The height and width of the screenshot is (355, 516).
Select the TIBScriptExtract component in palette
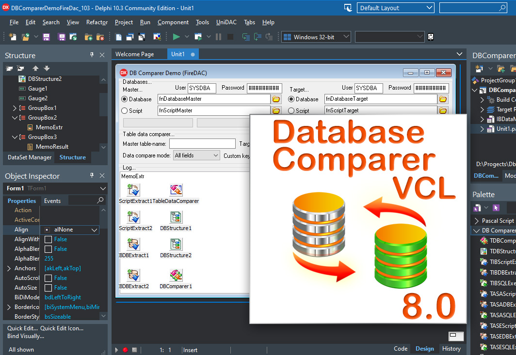(x=494, y=261)
